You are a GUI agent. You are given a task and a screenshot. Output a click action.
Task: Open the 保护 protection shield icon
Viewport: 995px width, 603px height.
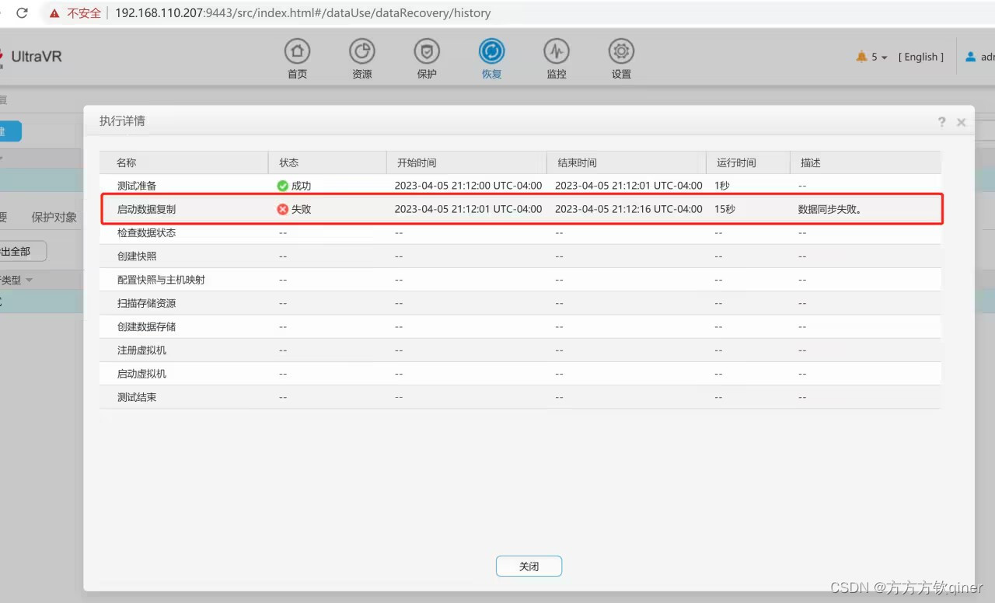pos(427,52)
